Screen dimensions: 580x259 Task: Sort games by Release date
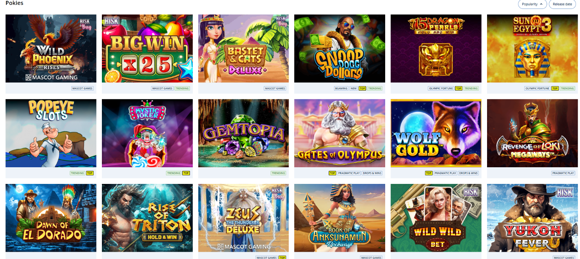tap(562, 4)
